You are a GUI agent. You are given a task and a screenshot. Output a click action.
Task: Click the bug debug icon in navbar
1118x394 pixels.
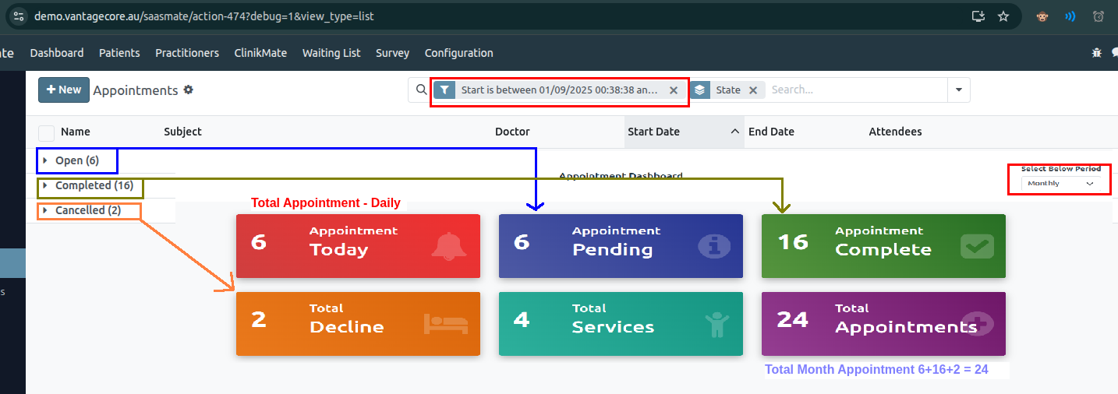click(1097, 53)
